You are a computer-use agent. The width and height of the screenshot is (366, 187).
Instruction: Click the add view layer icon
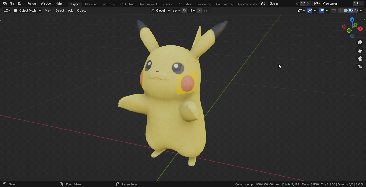(x=356, y=3)
